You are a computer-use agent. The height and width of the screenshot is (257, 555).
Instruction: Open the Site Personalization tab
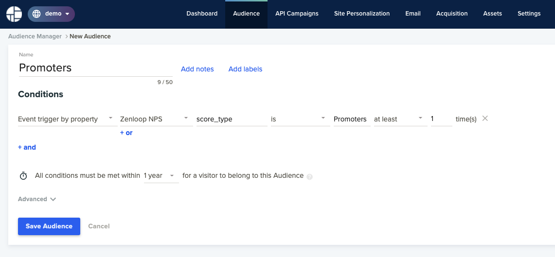(x=362, y=14)
